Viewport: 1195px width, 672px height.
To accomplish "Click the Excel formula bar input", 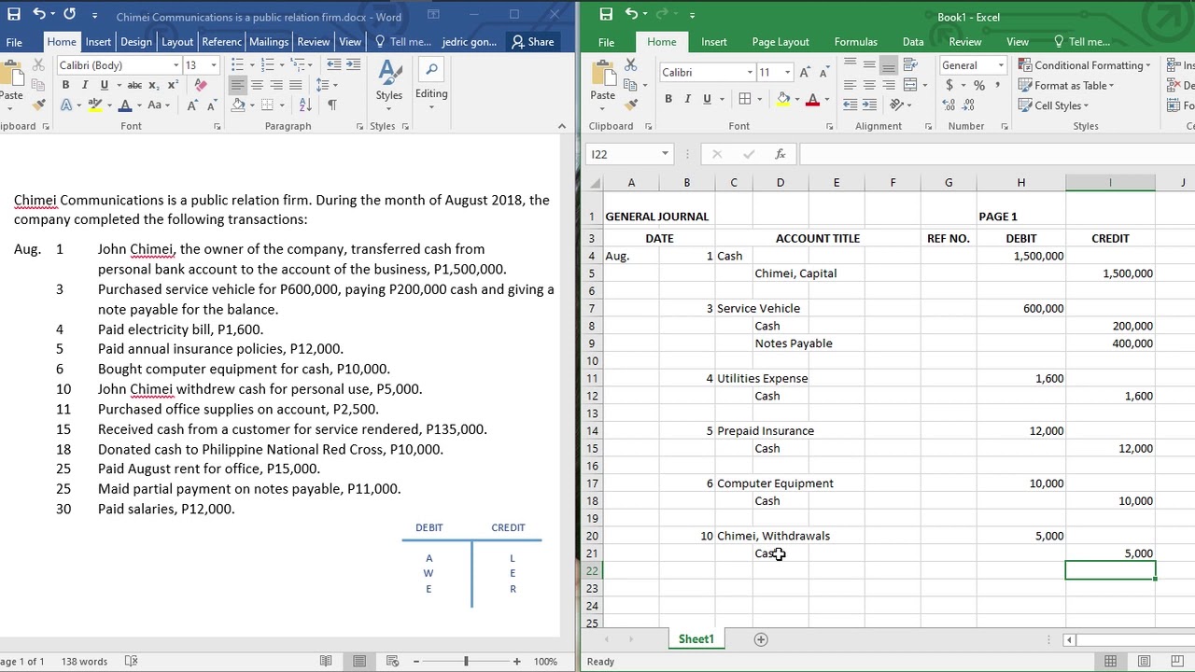I will [995, 154].
